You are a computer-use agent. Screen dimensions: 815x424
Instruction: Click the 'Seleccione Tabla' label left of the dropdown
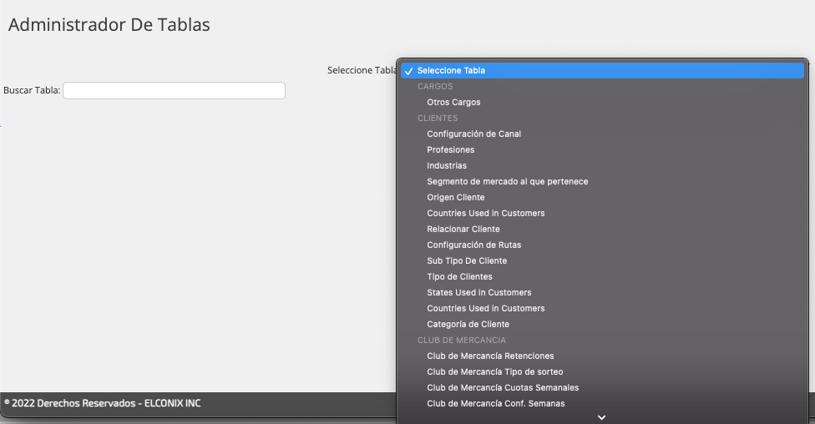[x=362, y=70]
